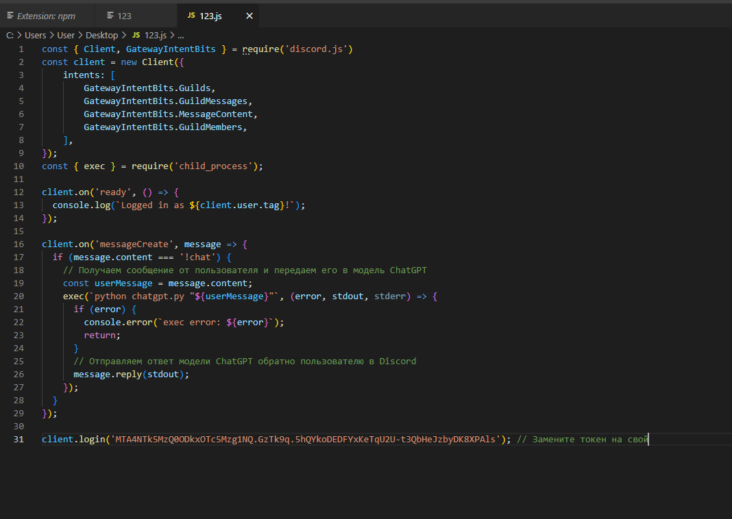
Task: Open the 123 text file tab
Action: click(x=136, y=16)
